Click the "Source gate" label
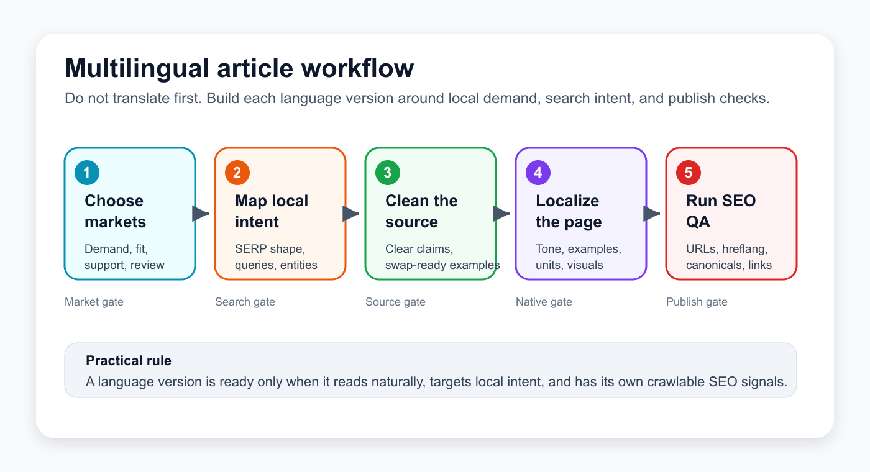Screen dimensions: 870x472 [395, 302]
